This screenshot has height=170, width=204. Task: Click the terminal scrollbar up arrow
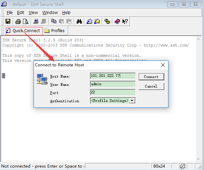click(x=198, y=39)
